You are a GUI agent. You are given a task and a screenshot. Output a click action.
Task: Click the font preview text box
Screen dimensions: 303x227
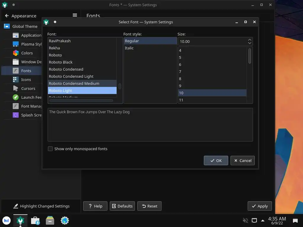(x=150, y=125)
